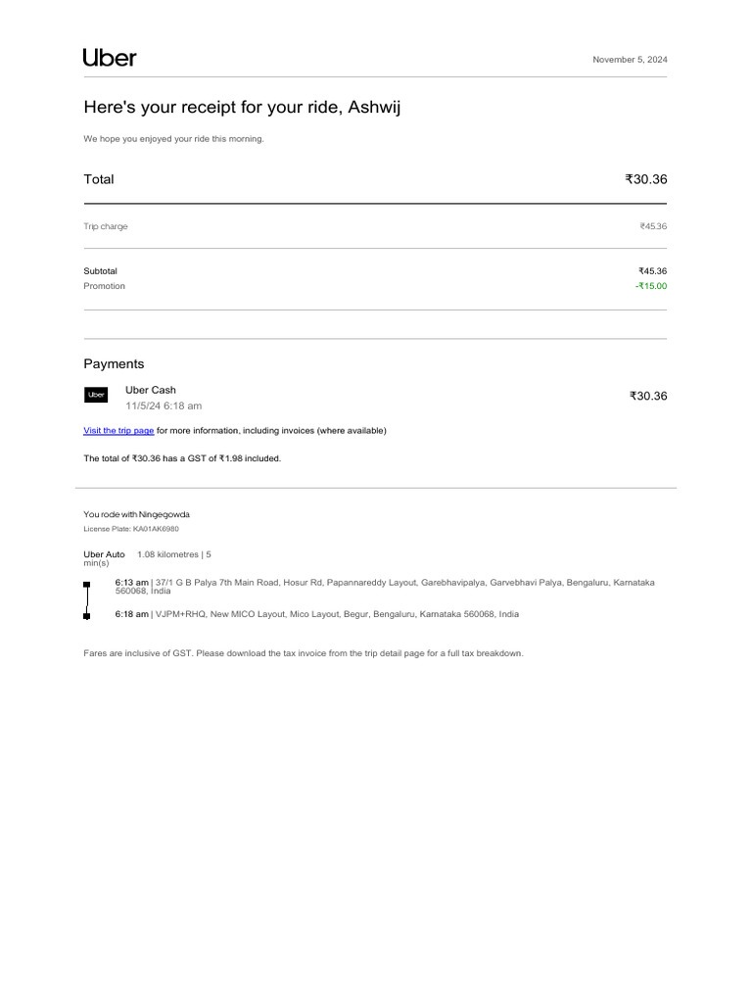
Task: Click the Payments section heading
Action: click(x=114, y=364)
